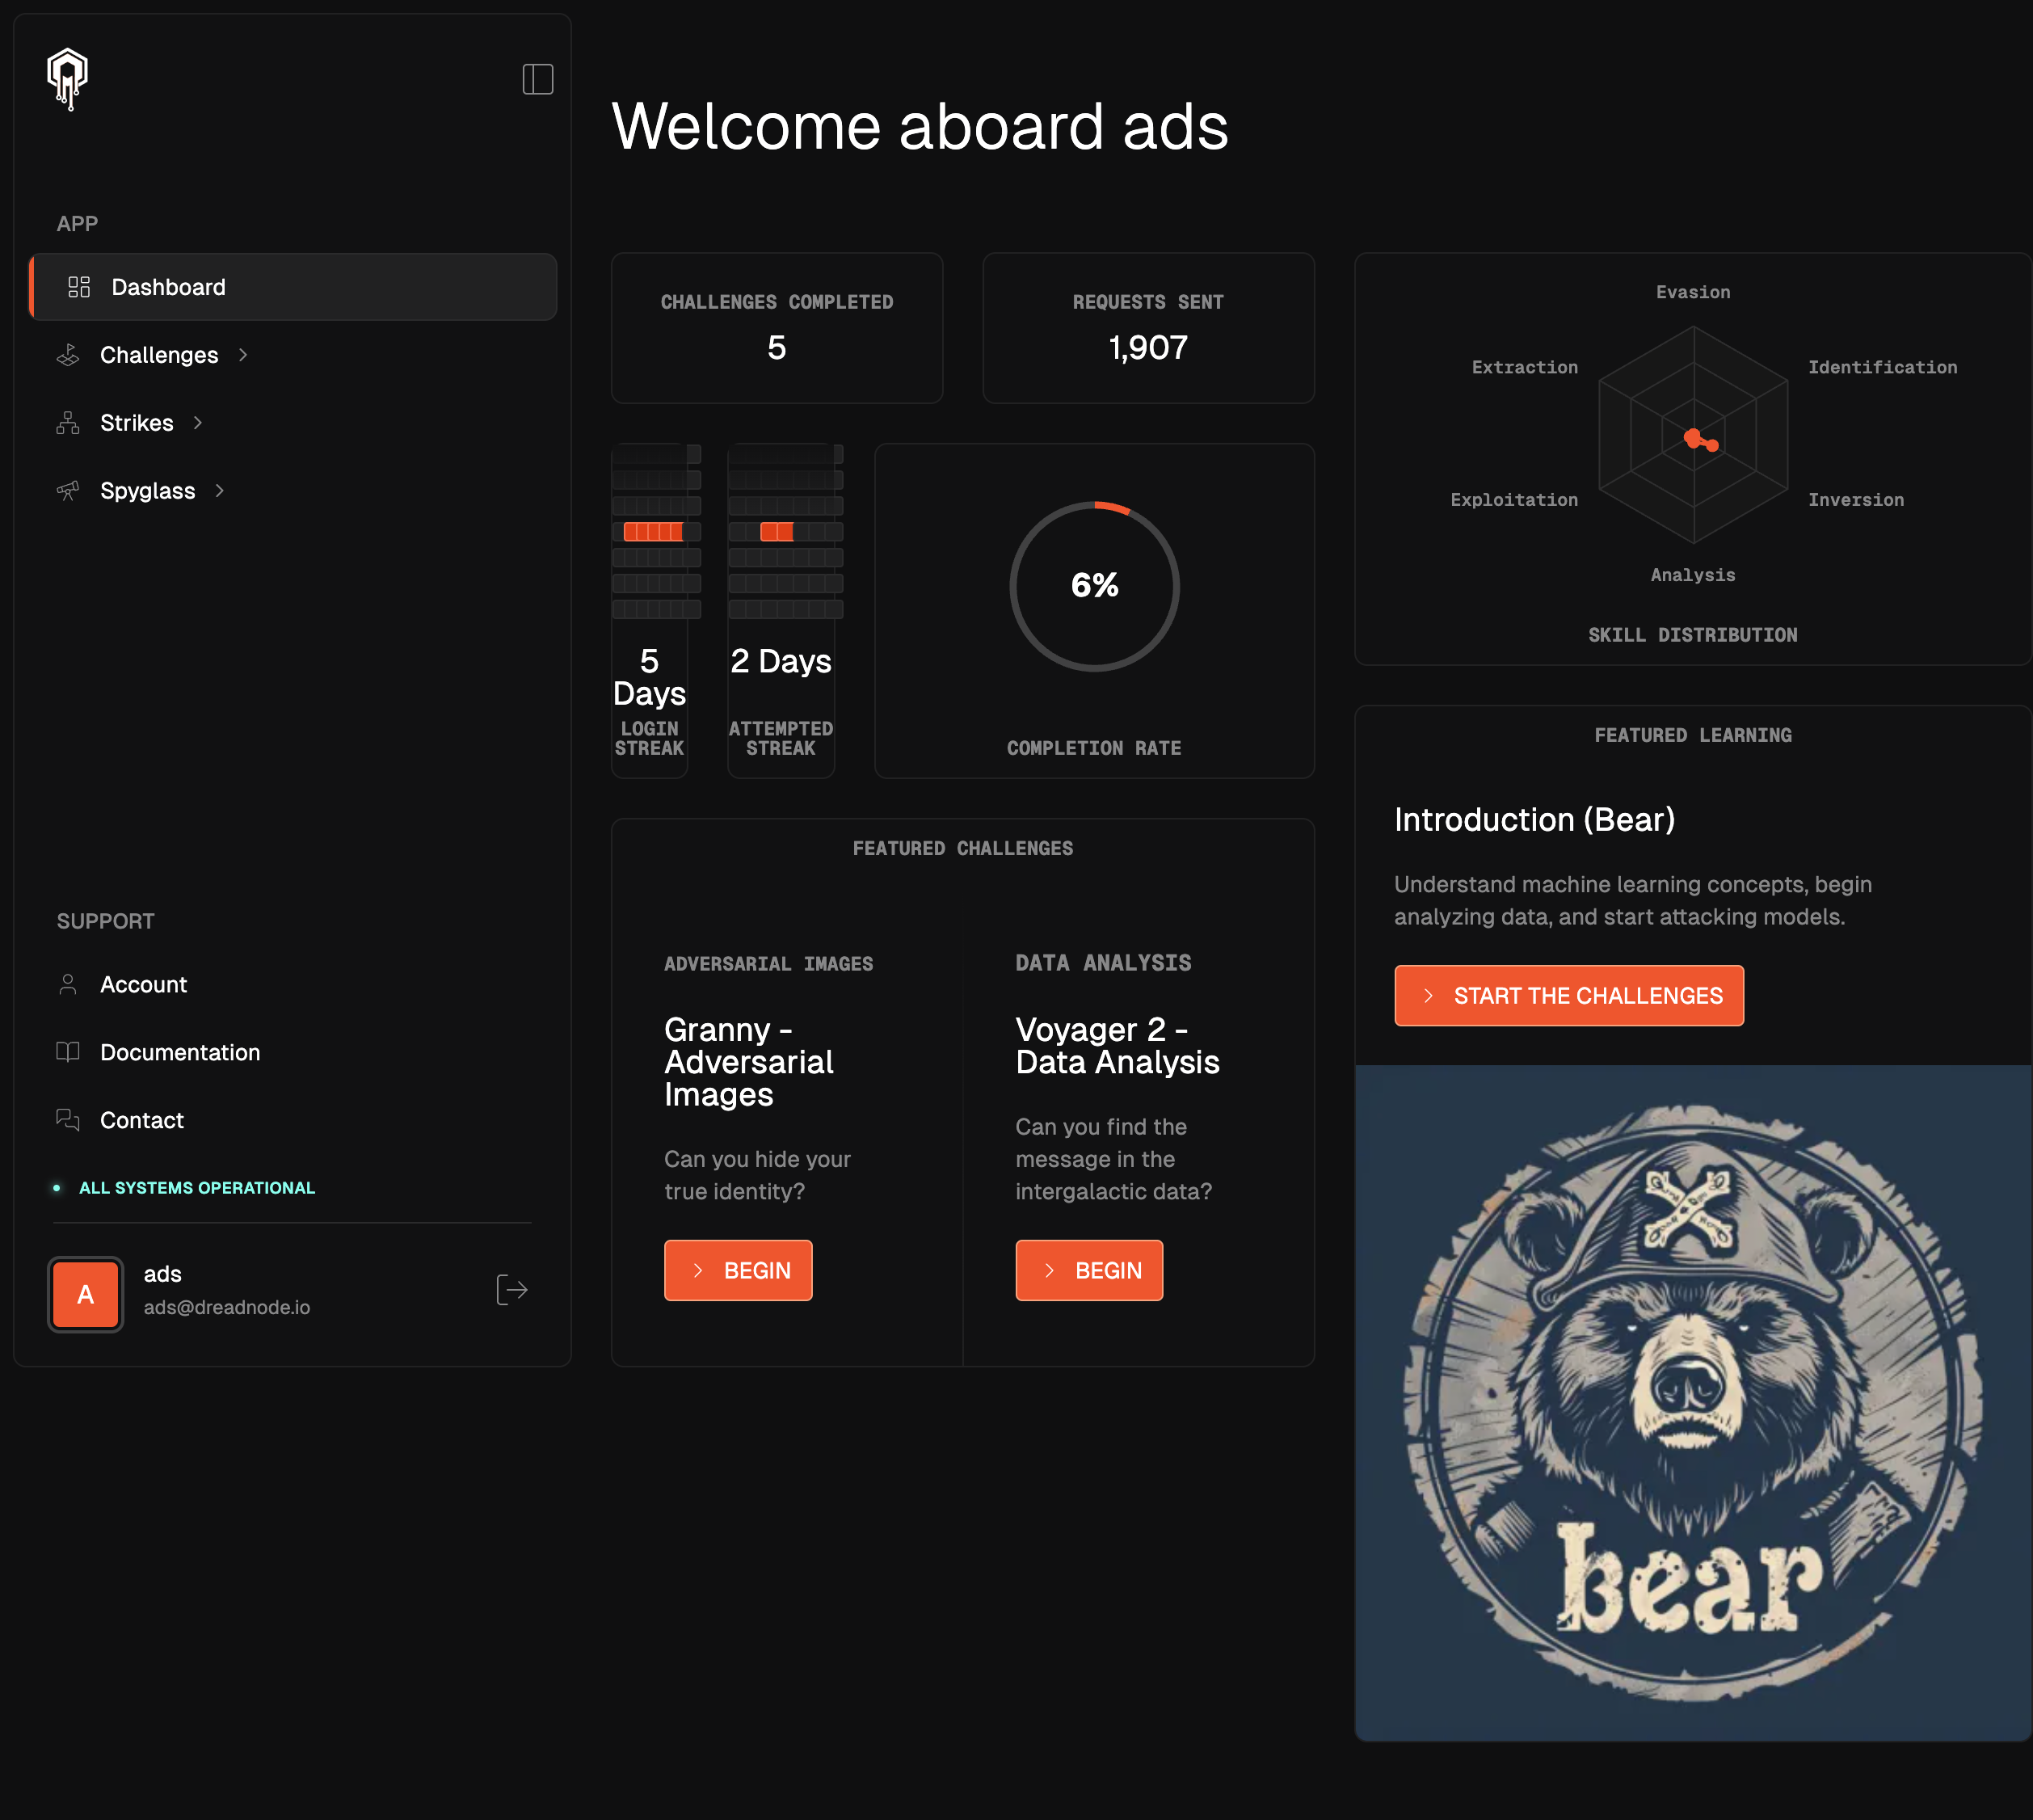
Task: Open the Account page
Action: click(x=143, y=985)
